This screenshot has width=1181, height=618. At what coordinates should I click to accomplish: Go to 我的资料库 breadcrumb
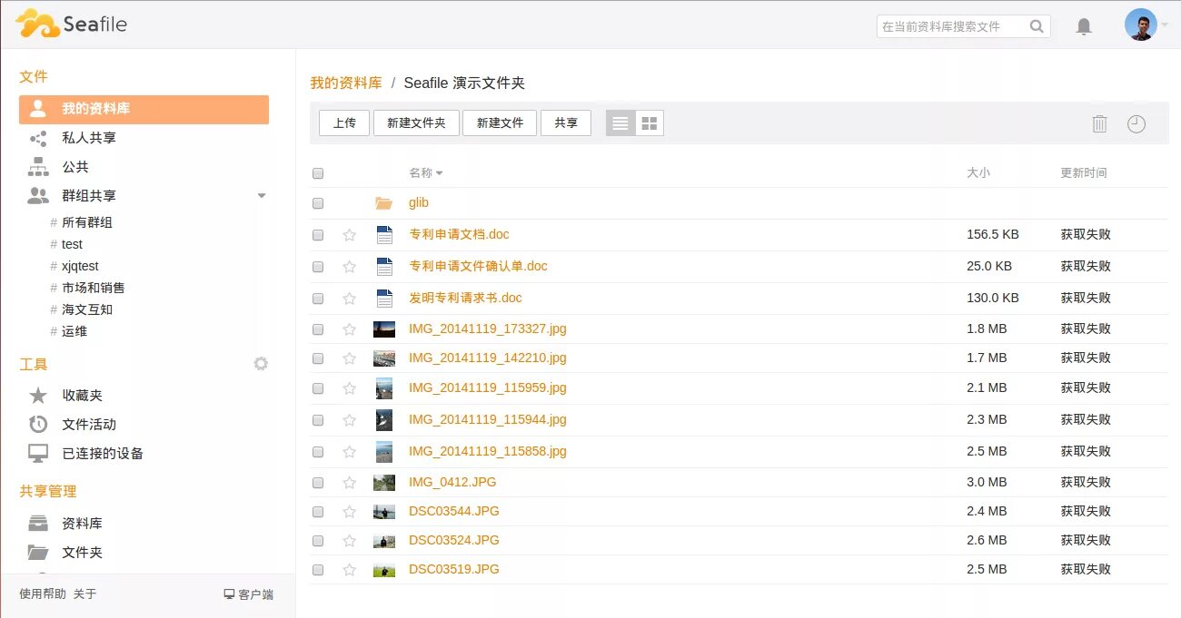346,83
